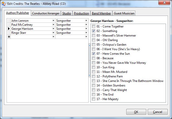Switch to the Band Member tab
172x119 pixels.
101,13
